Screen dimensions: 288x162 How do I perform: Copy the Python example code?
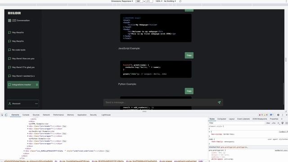click(189, 91)
